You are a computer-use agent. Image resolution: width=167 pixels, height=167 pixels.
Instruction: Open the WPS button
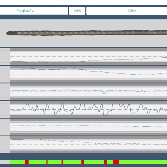77,11
